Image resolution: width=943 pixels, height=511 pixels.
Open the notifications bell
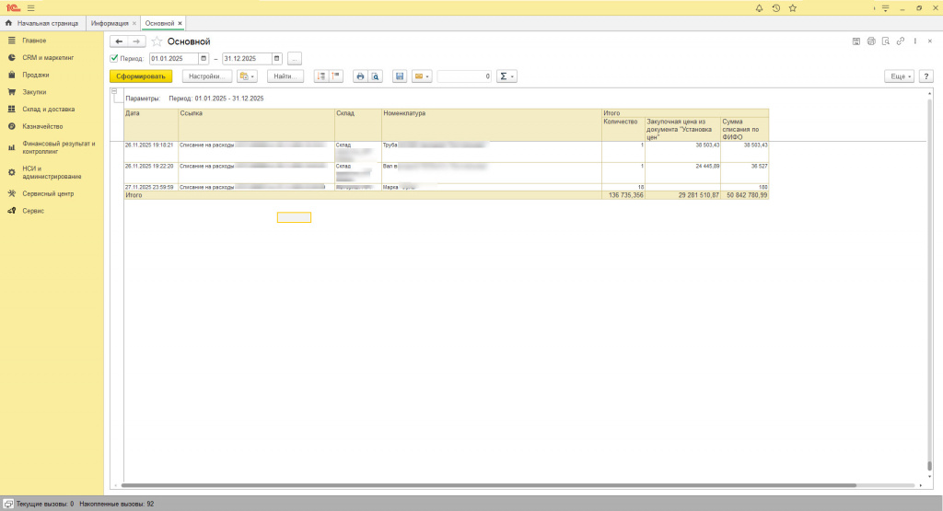[x=759, y=8]
